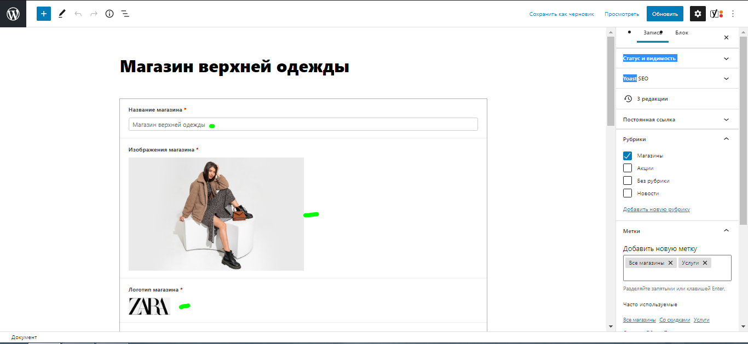The image size is (748, 344).
Task: Check the 'Без рубрики' category
Action: coord(628,180)
